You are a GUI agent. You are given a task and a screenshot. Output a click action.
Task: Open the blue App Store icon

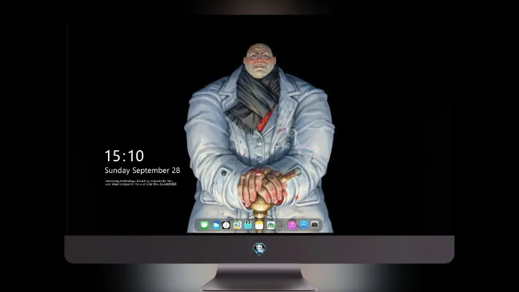click(x=304, y=225)
